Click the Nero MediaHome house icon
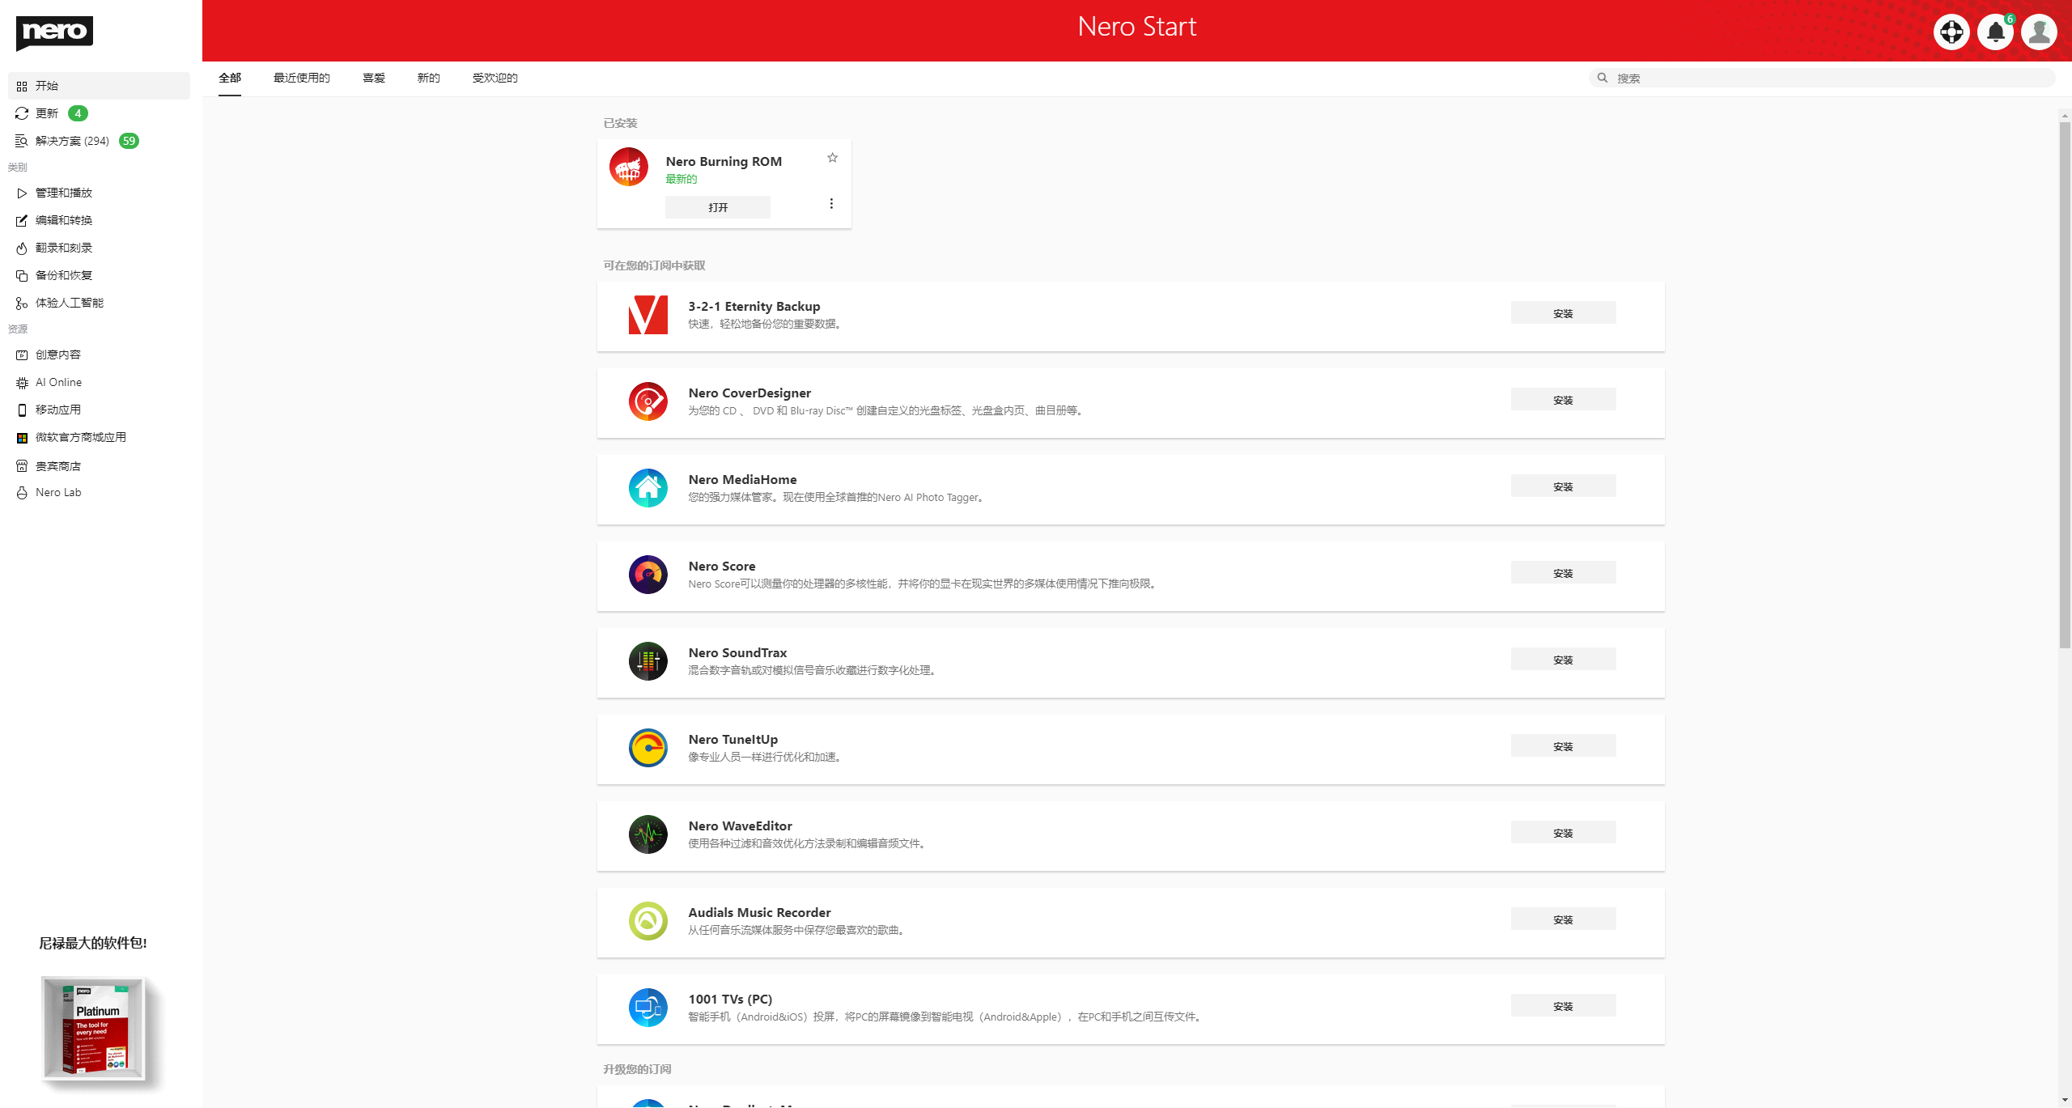 [648, 488]
